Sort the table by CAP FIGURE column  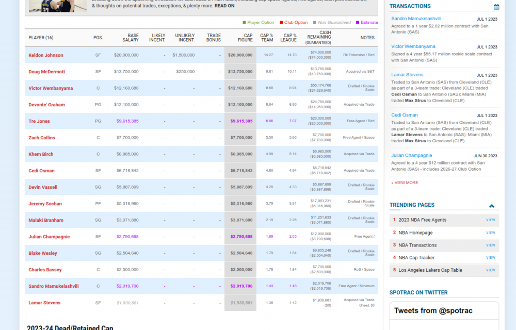point(245,38)
